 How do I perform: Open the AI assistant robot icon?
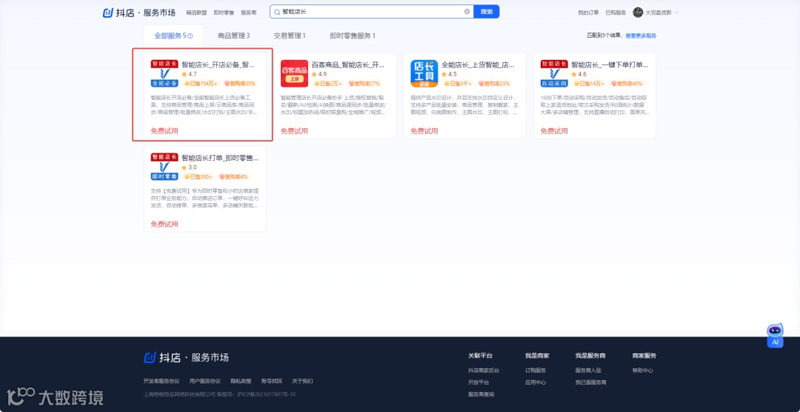pos(775,336)
